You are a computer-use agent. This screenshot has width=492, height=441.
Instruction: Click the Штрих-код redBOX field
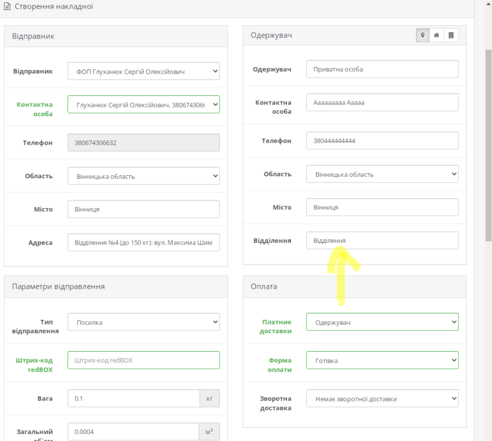pyautogui.click(x=143, y=360)
